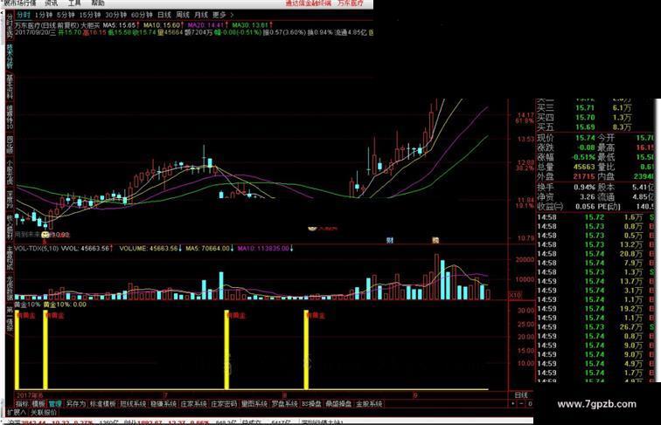Open the 工具 menu
661x425 pixels.
pyautogui.click(x=74, y=3)
